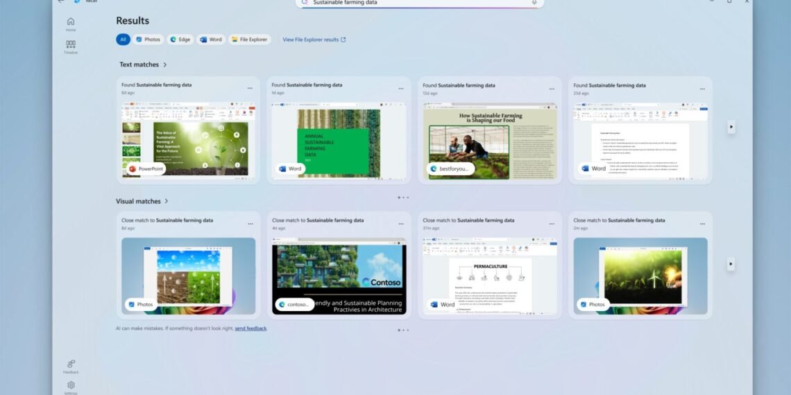Open the PowerPoint sustainable farming slide thumbnail
The height and width of the screenshot is (395, 791).
[188, 141]
